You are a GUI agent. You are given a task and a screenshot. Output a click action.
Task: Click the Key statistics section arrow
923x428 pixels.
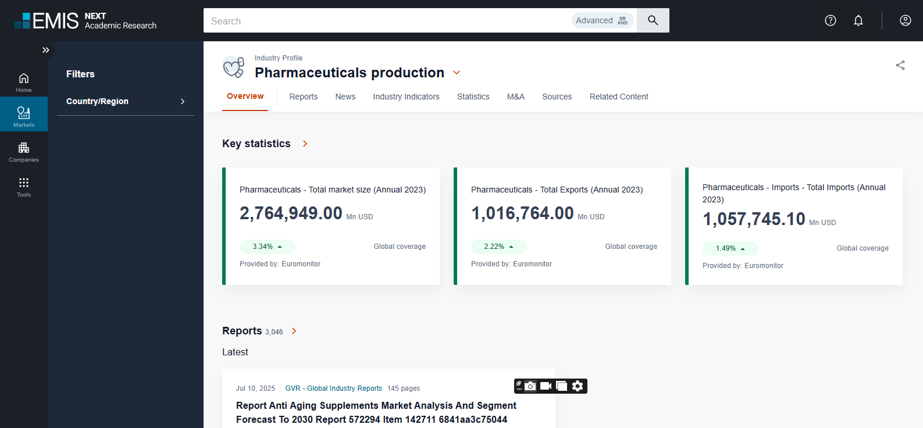tap(305, 144)
